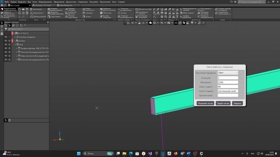Image resolution: width=280 pixels, height=157 pixels.
Task: Open the Выделить menu
Action: (x=22, y=2)
